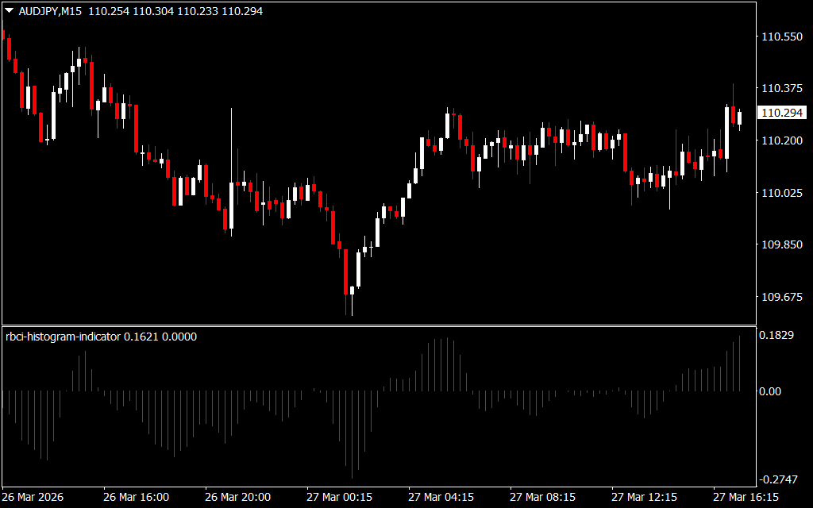Click the 26 Mar 16:00 time label
This screenshot has width=813, height=508.
(x=136, y=497)
